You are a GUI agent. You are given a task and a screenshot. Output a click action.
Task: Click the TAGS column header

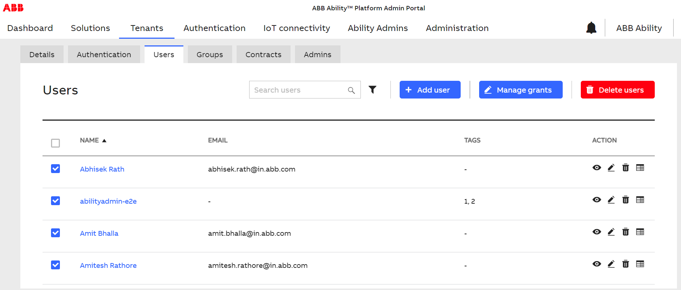pos(472,140)
